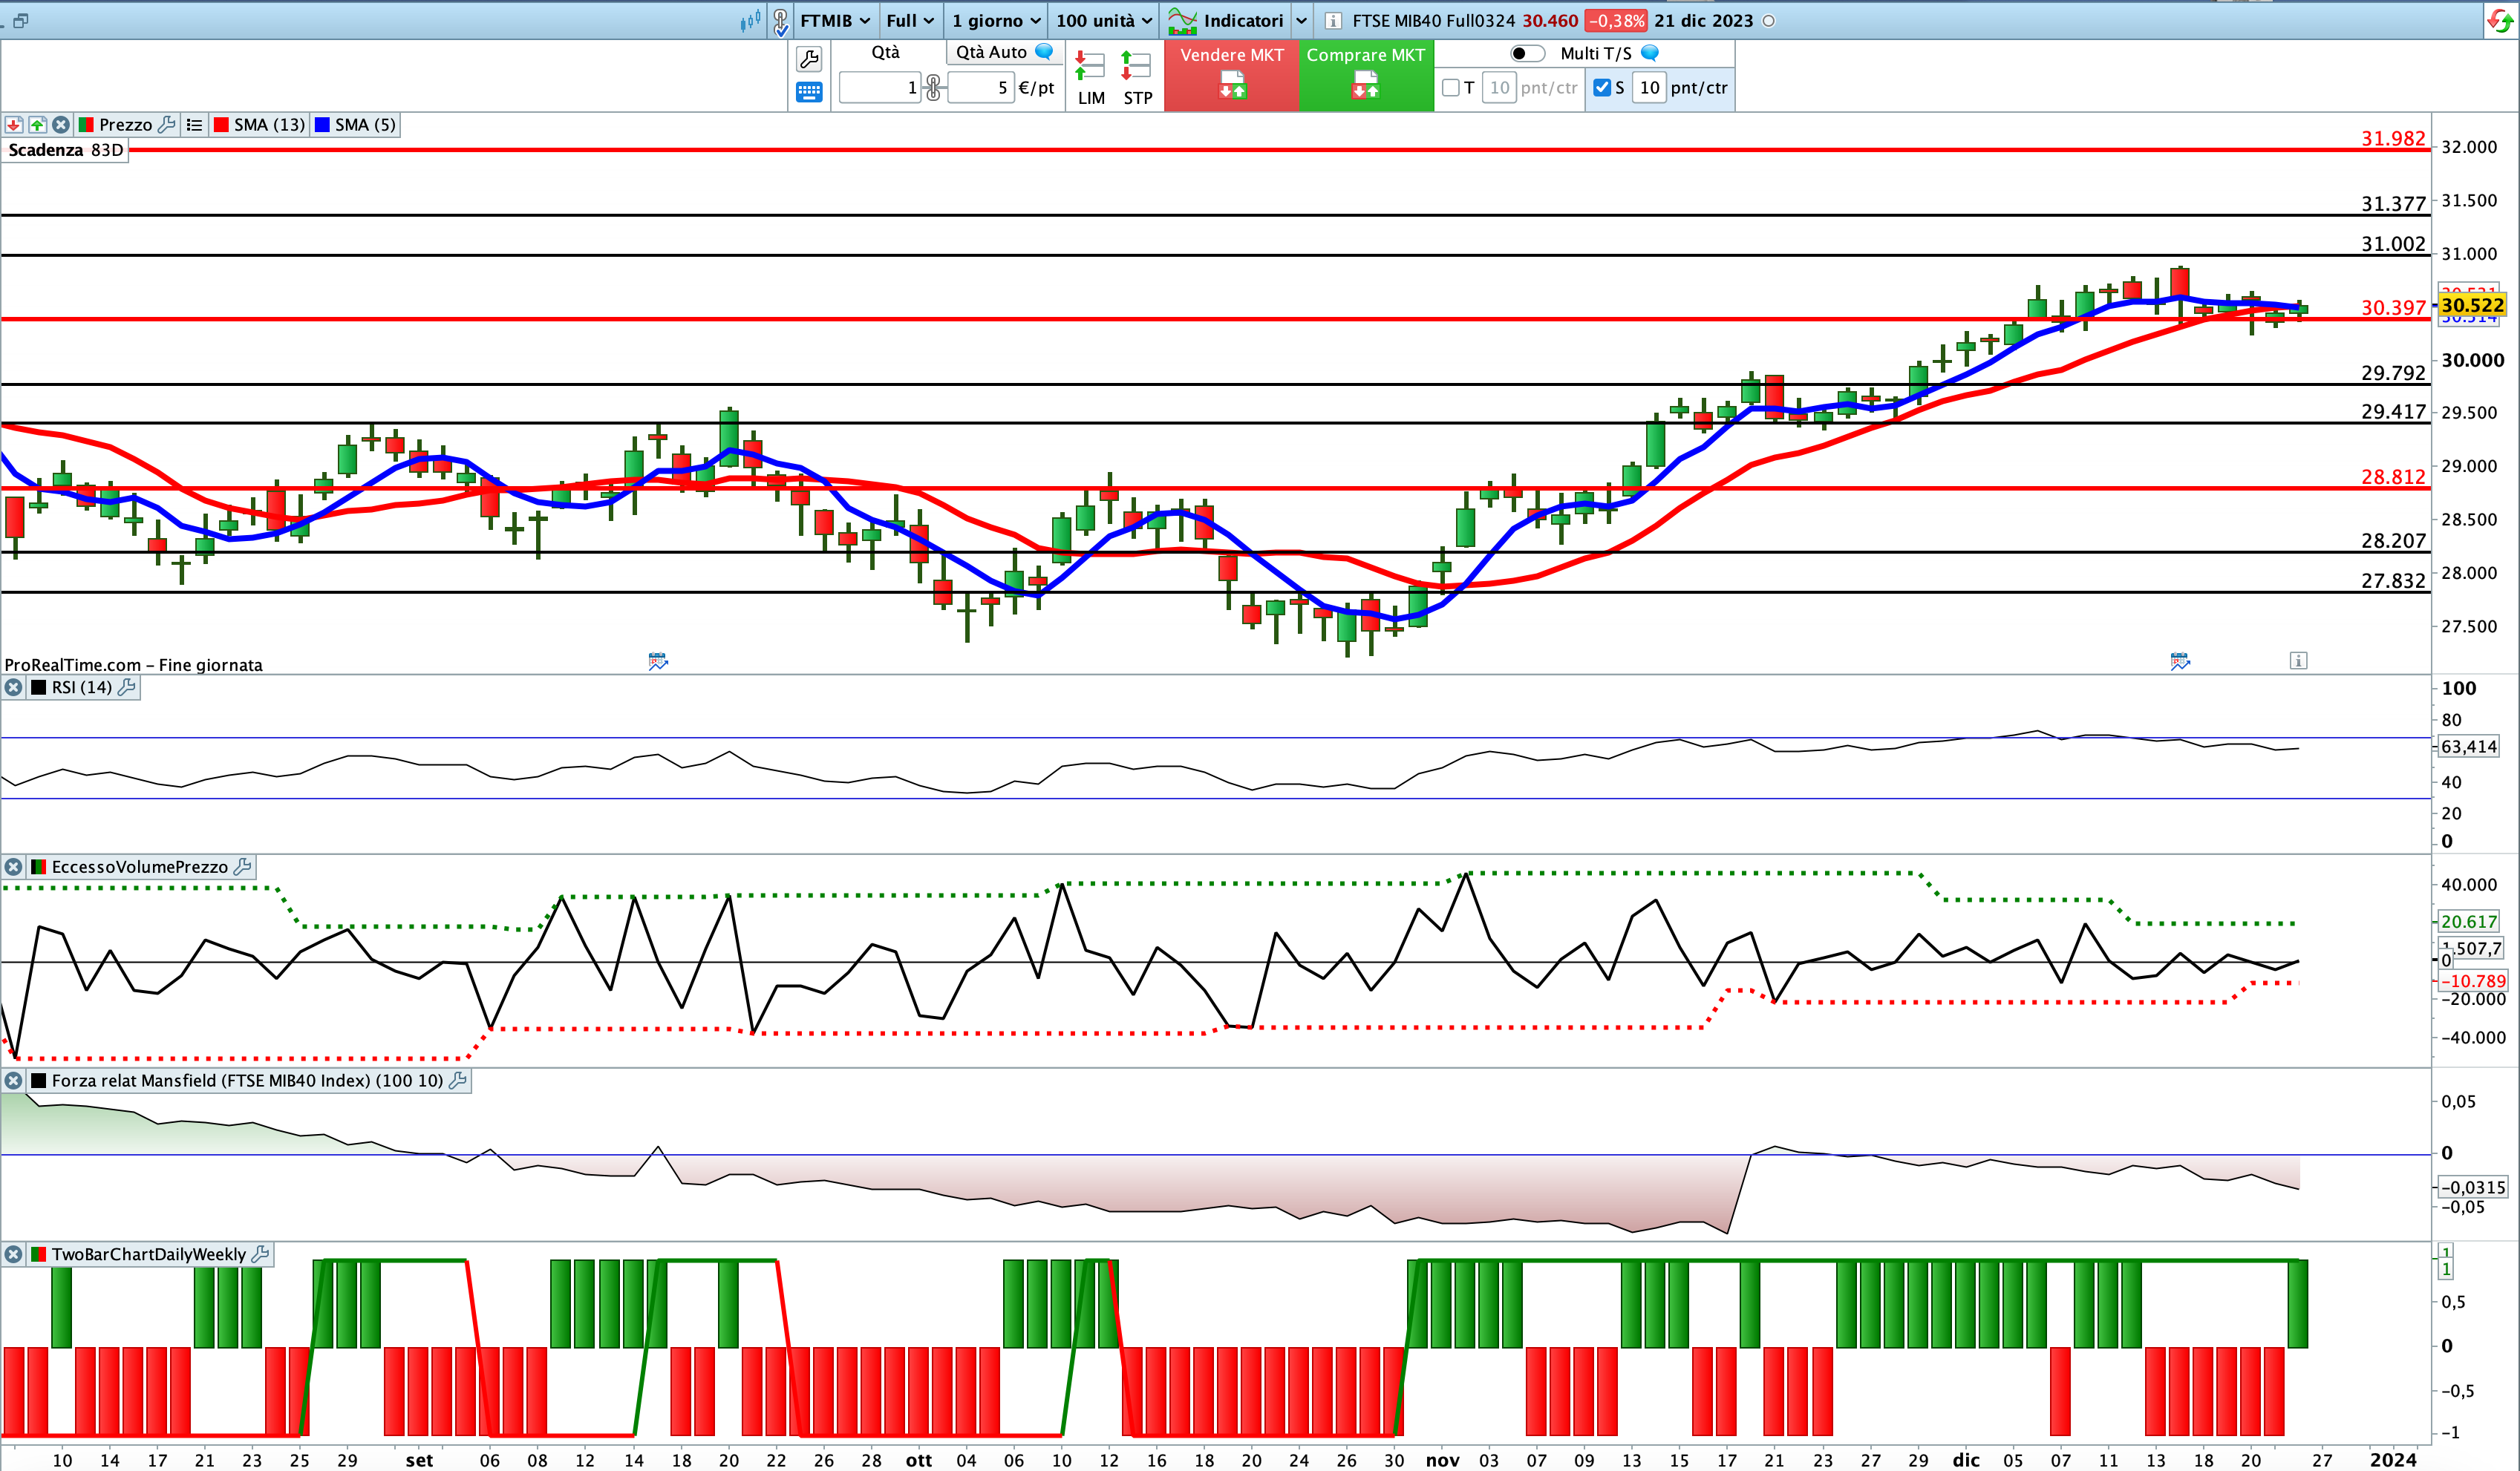Click the 31.982 red level label
Viewport: 2520px width, 1471px height.
tap(2393, 139)
